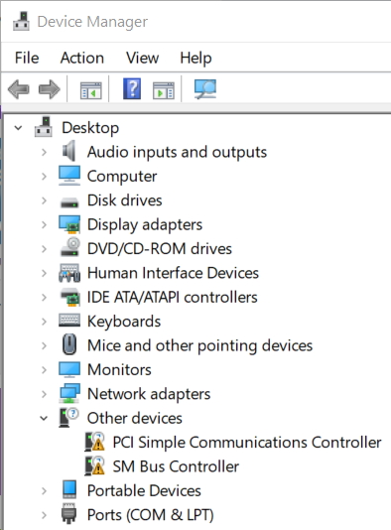Click the Portable Devices icon
The width and height of the screenshot is (391, 530).
(x=69, y=489)
